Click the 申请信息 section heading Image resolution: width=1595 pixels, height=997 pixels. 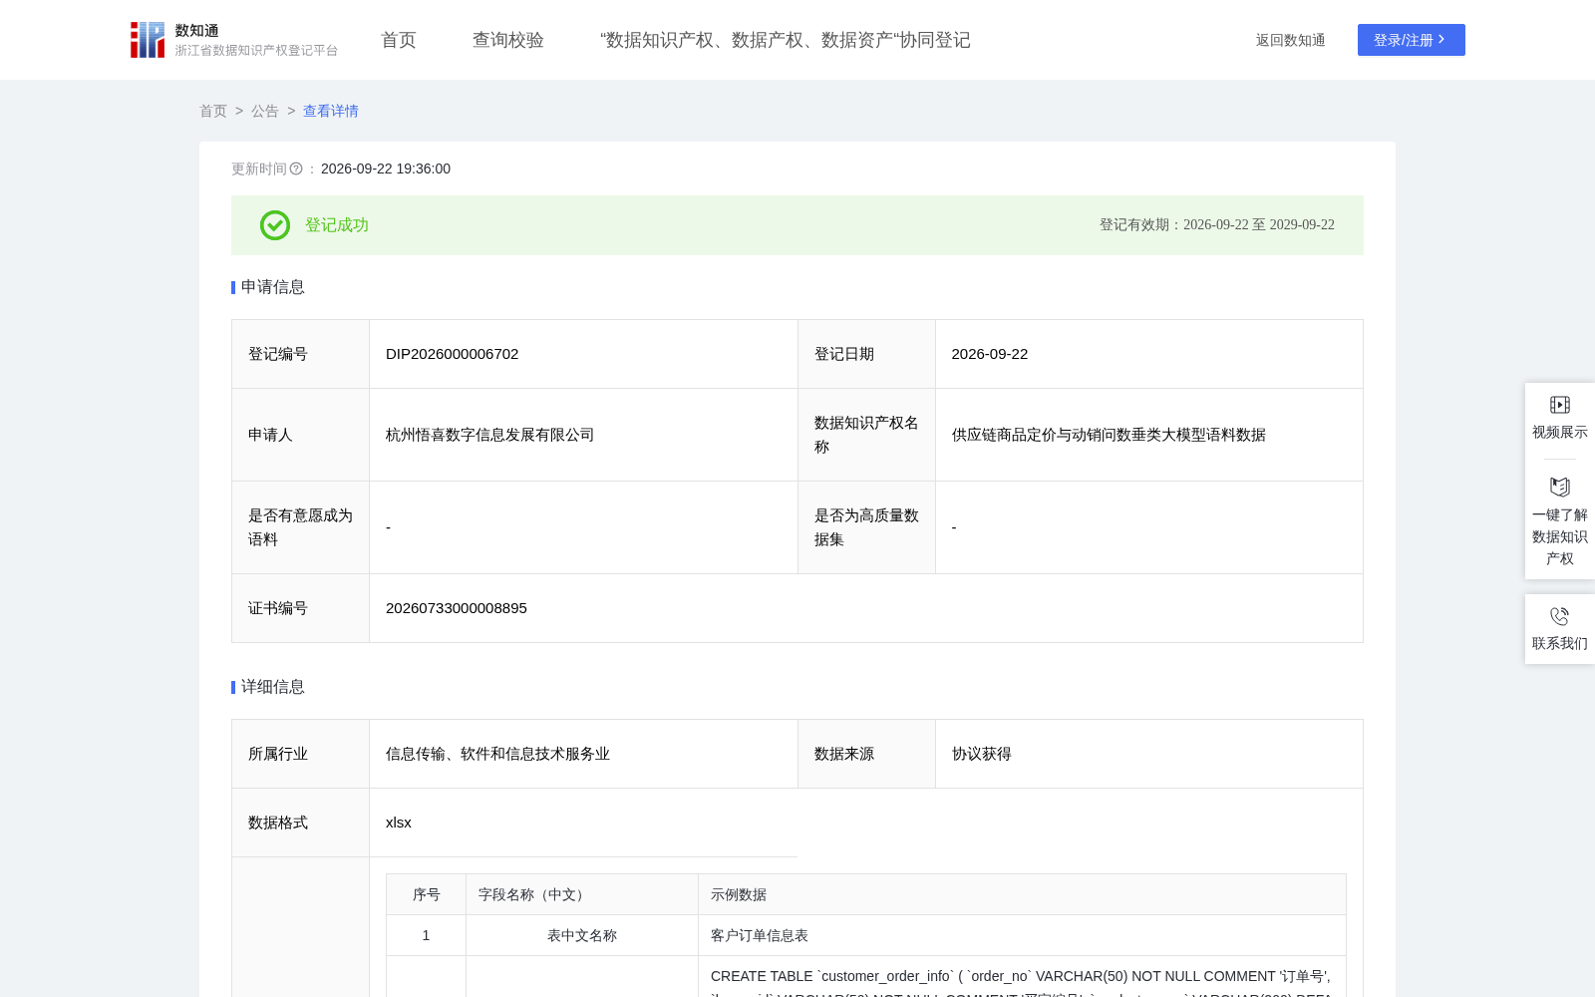[x=273, y=287]
